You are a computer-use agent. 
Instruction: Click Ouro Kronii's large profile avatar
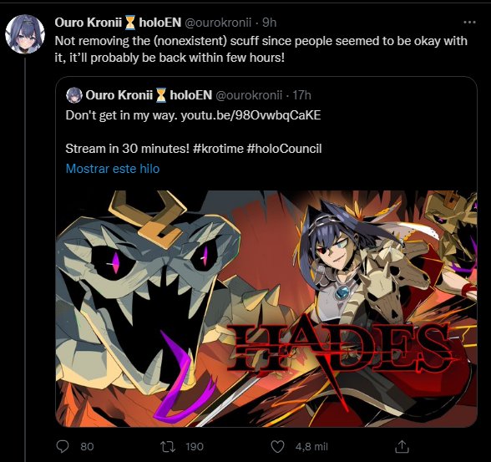(25, 33)
